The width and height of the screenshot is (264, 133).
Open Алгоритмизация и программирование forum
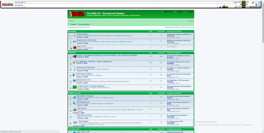pyautogui.click(x=91, y=86)
